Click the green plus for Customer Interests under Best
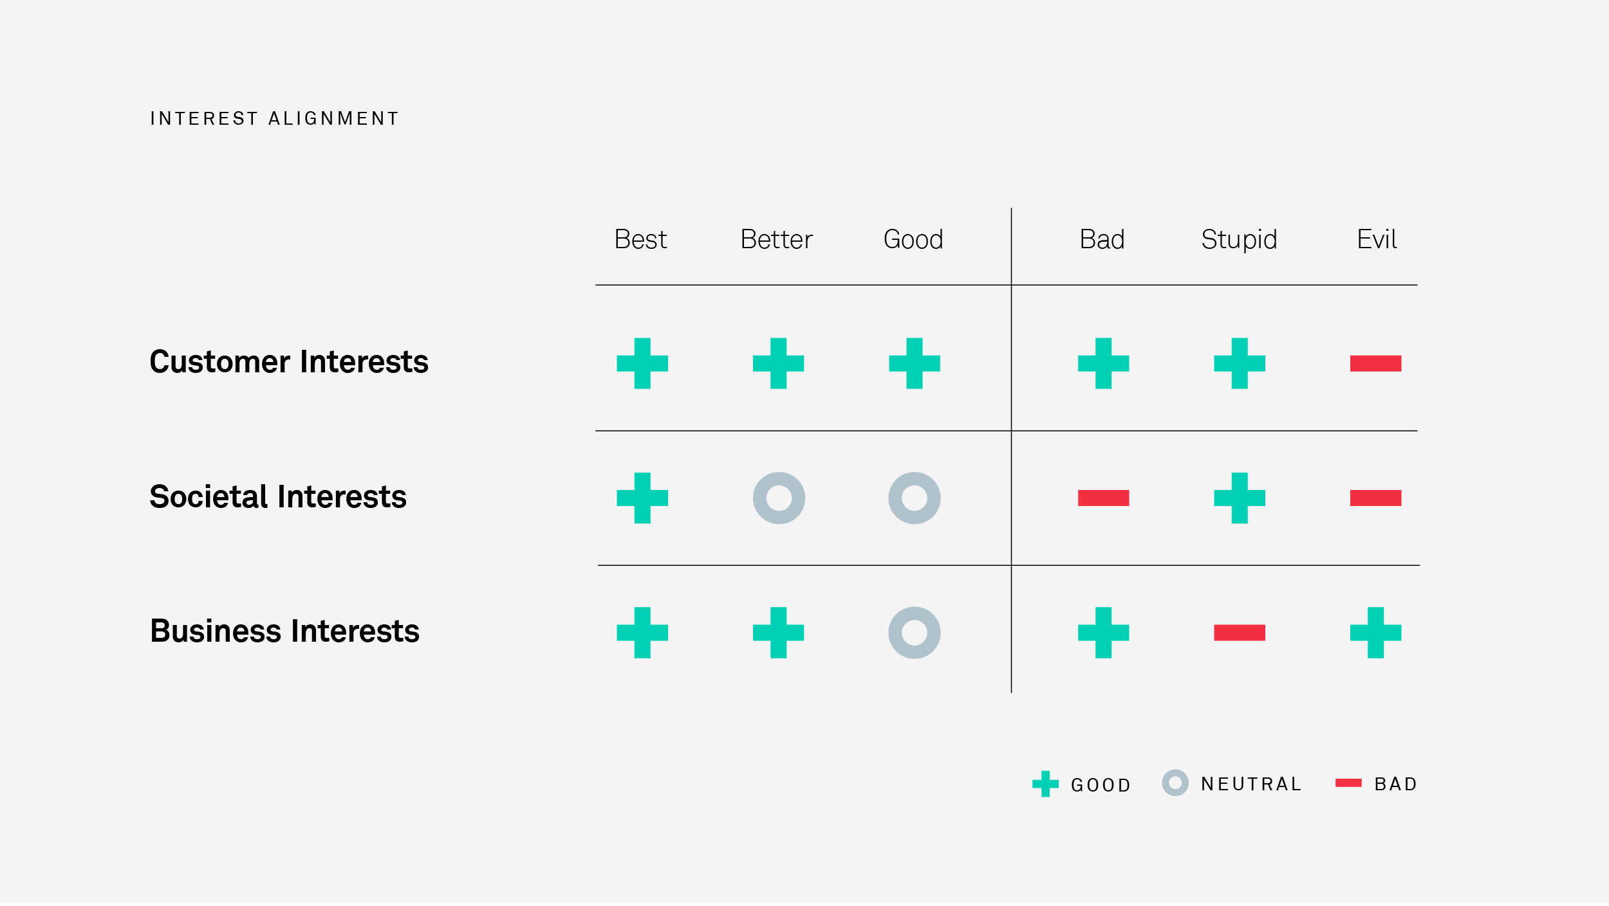 (642, 363)
